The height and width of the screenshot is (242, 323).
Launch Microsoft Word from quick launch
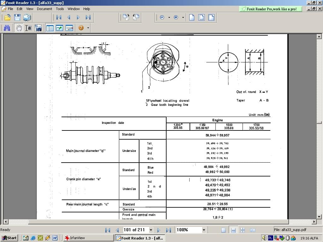click(55, 238)
